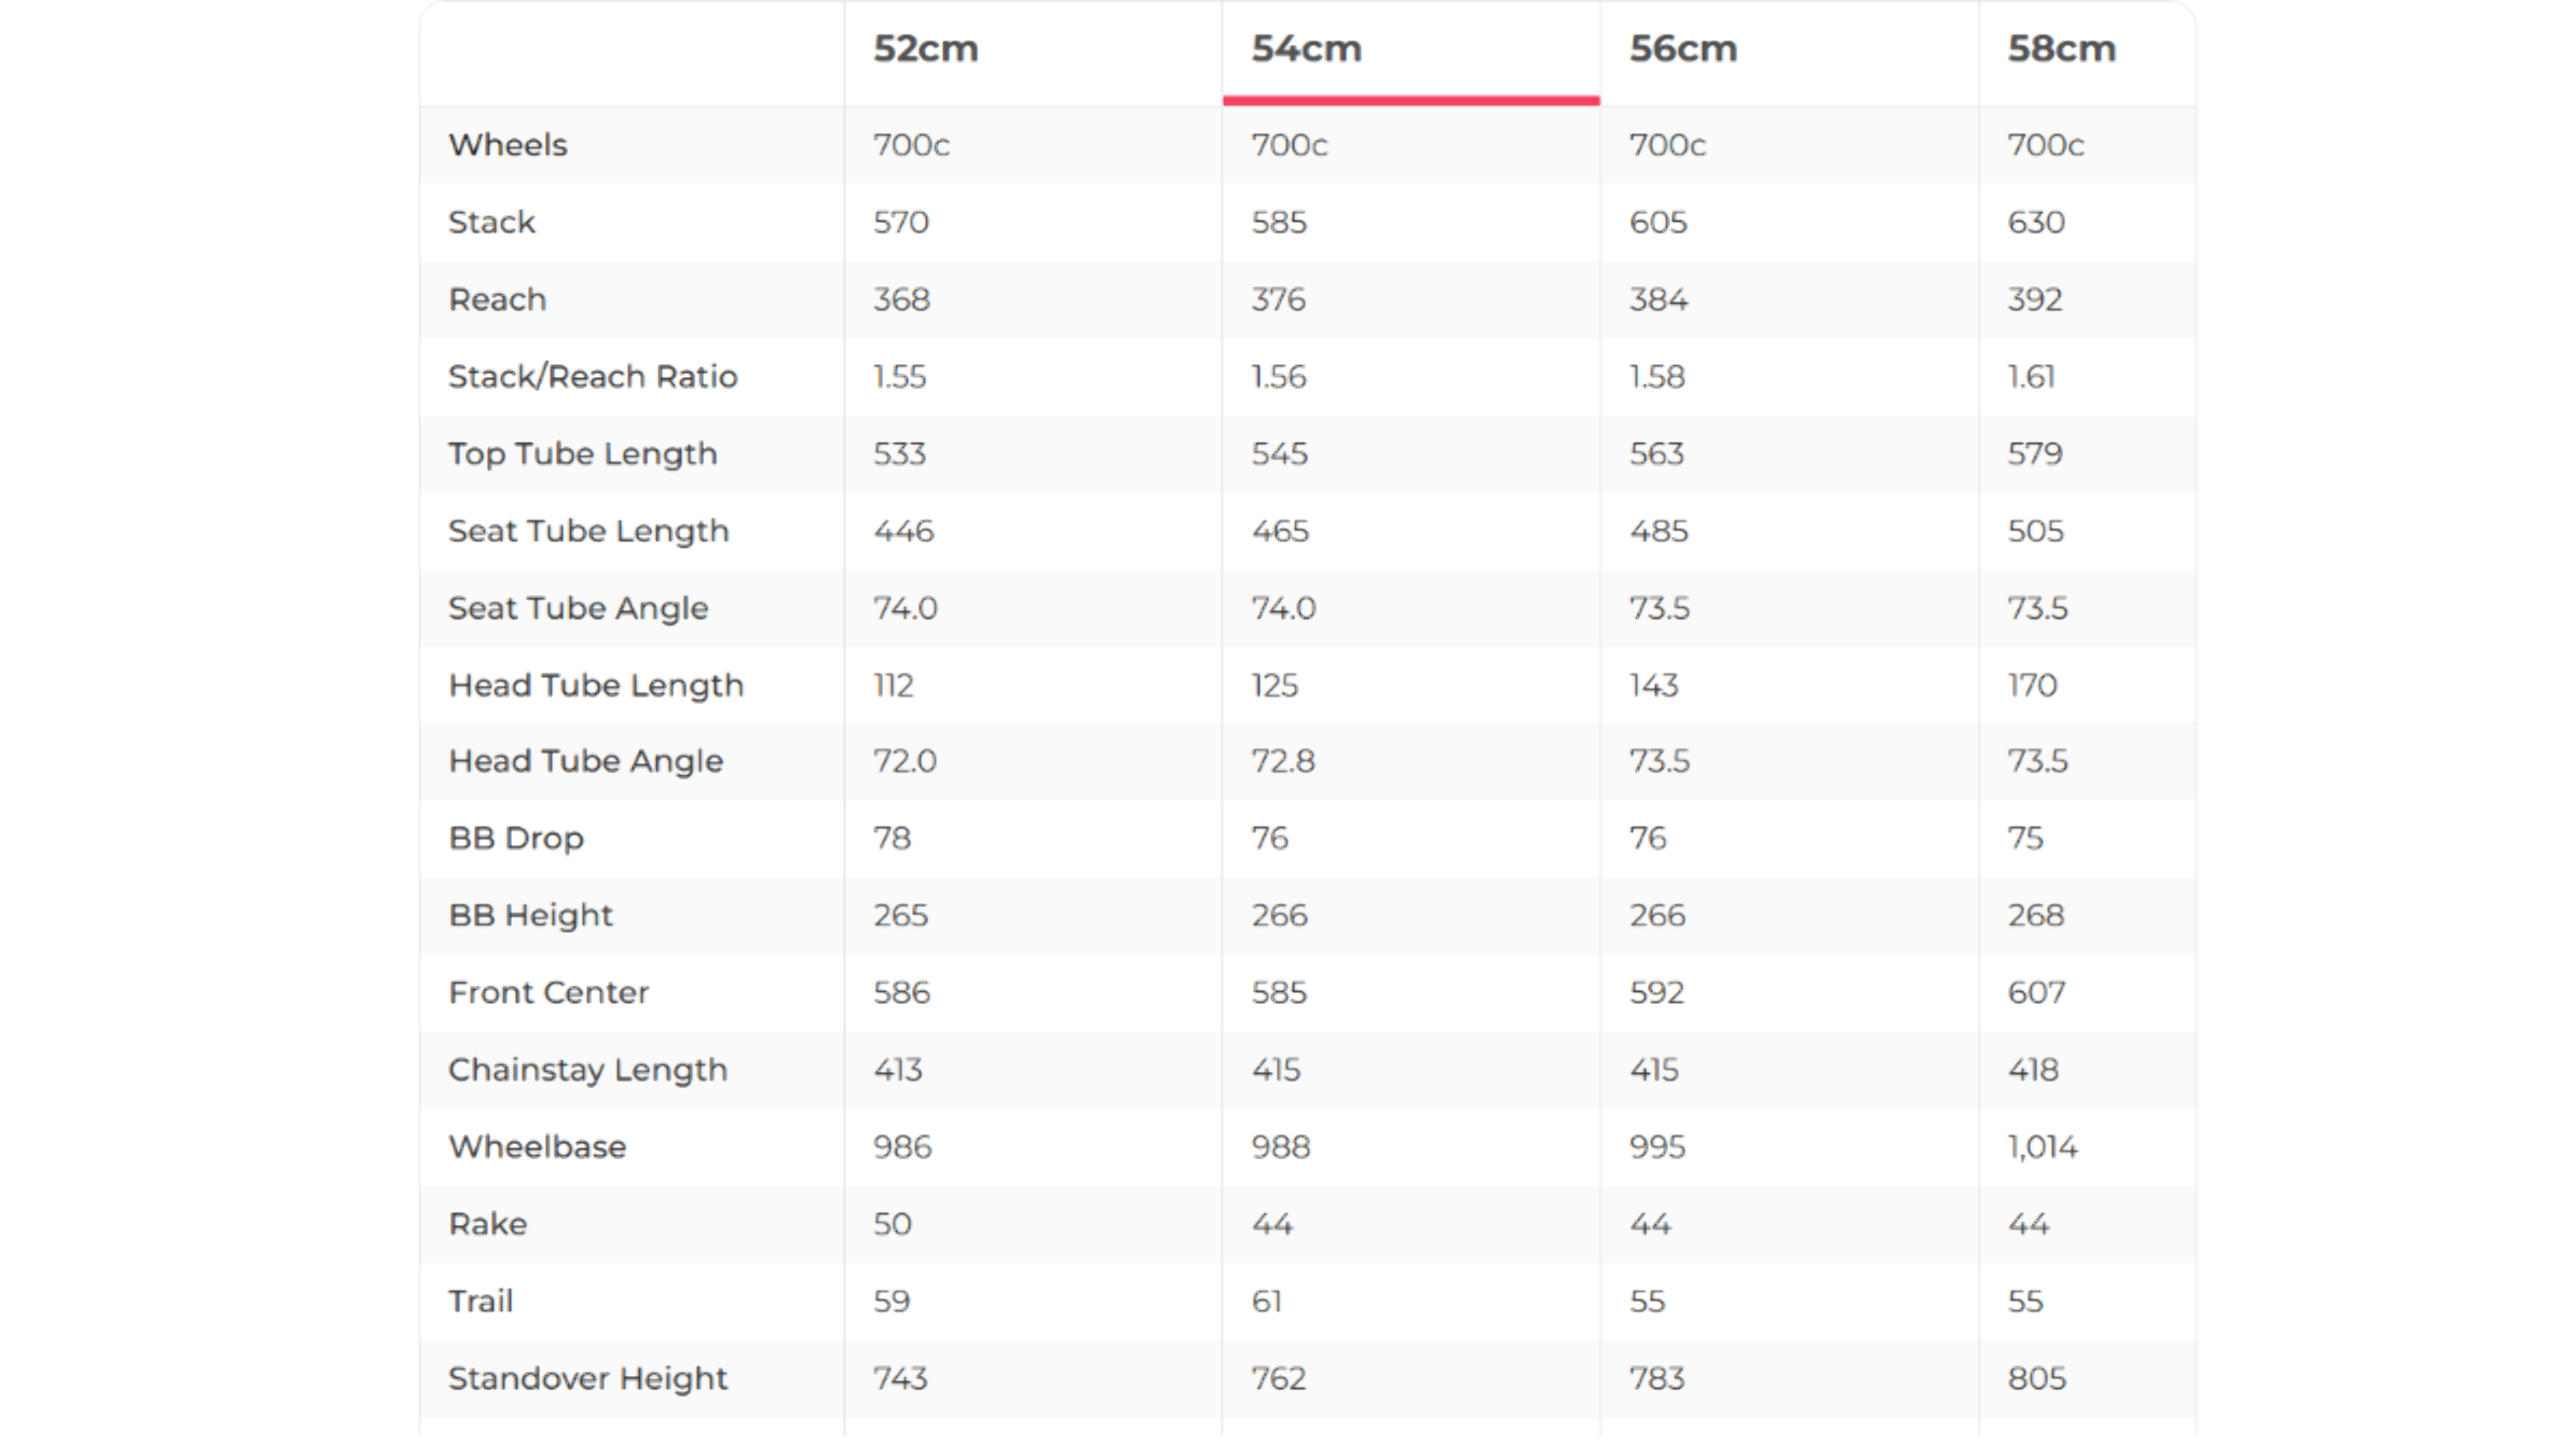Click the Front Center value 592
The height and width of the screenshot is (1450, 2576).
1656,993
